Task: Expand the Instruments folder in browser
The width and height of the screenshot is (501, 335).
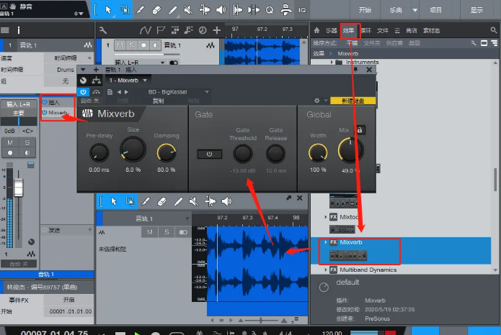Action: coord(332,62)
